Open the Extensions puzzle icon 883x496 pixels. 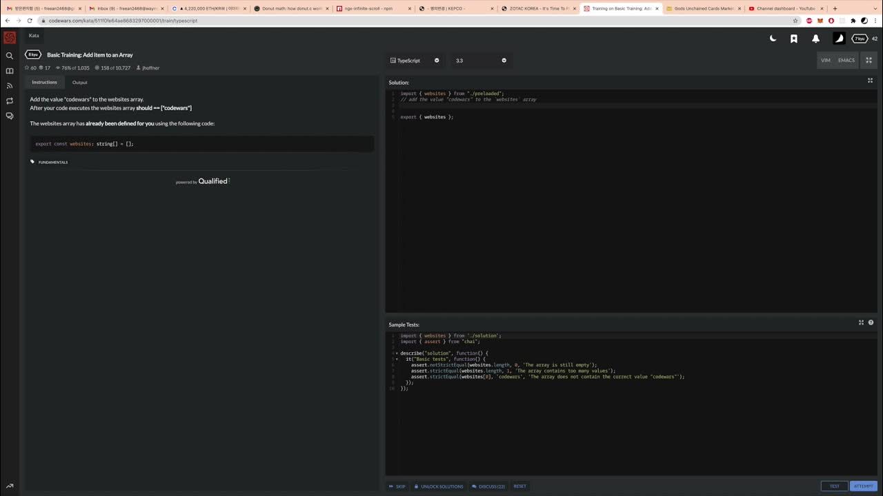tap(853, 21)
